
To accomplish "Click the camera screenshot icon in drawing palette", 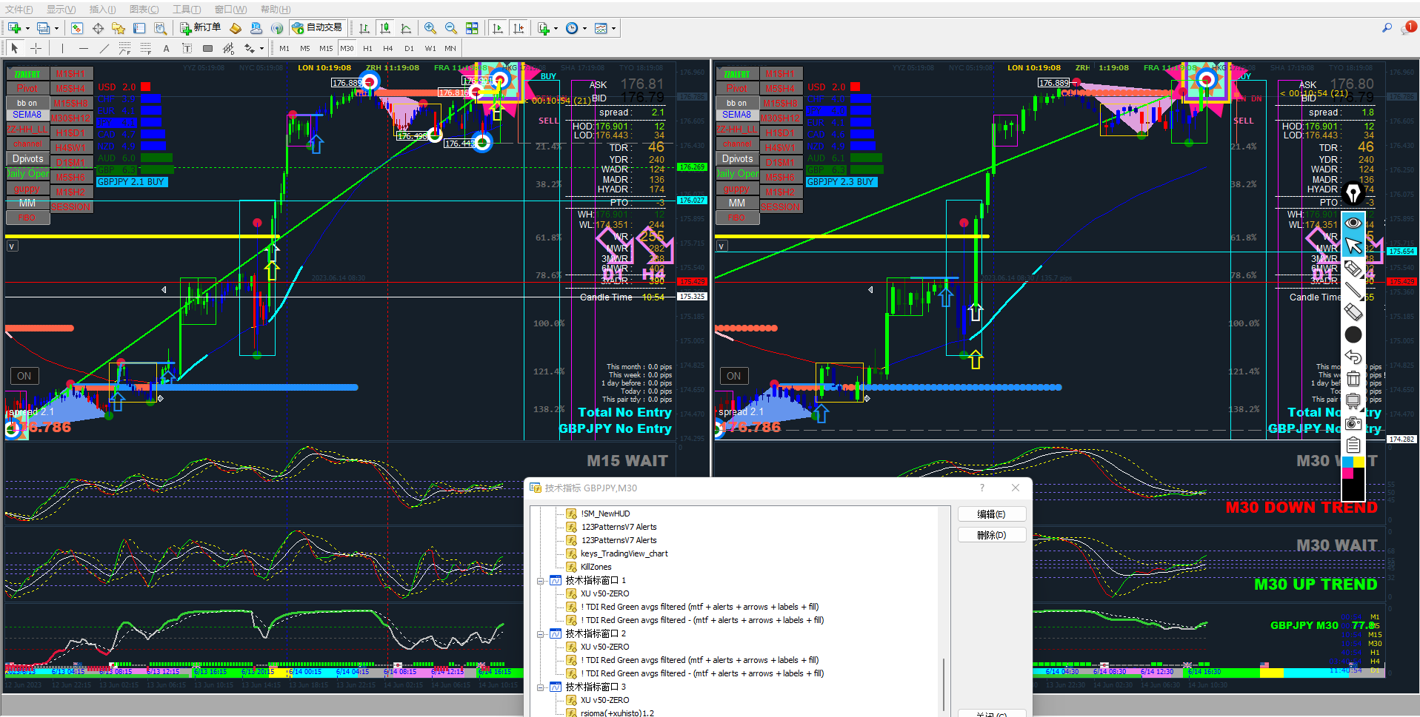I will pyautogui.click(x=1353, y=423).
